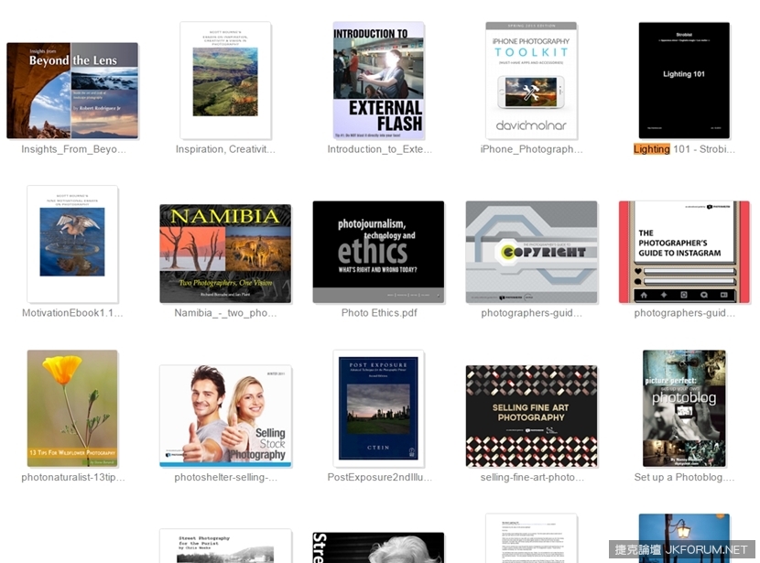Image resolution: width=760 pixels, height=563 pixels.
Task: Select the "MotivationEbook1.1..." file label
Action: pos(72,313)
